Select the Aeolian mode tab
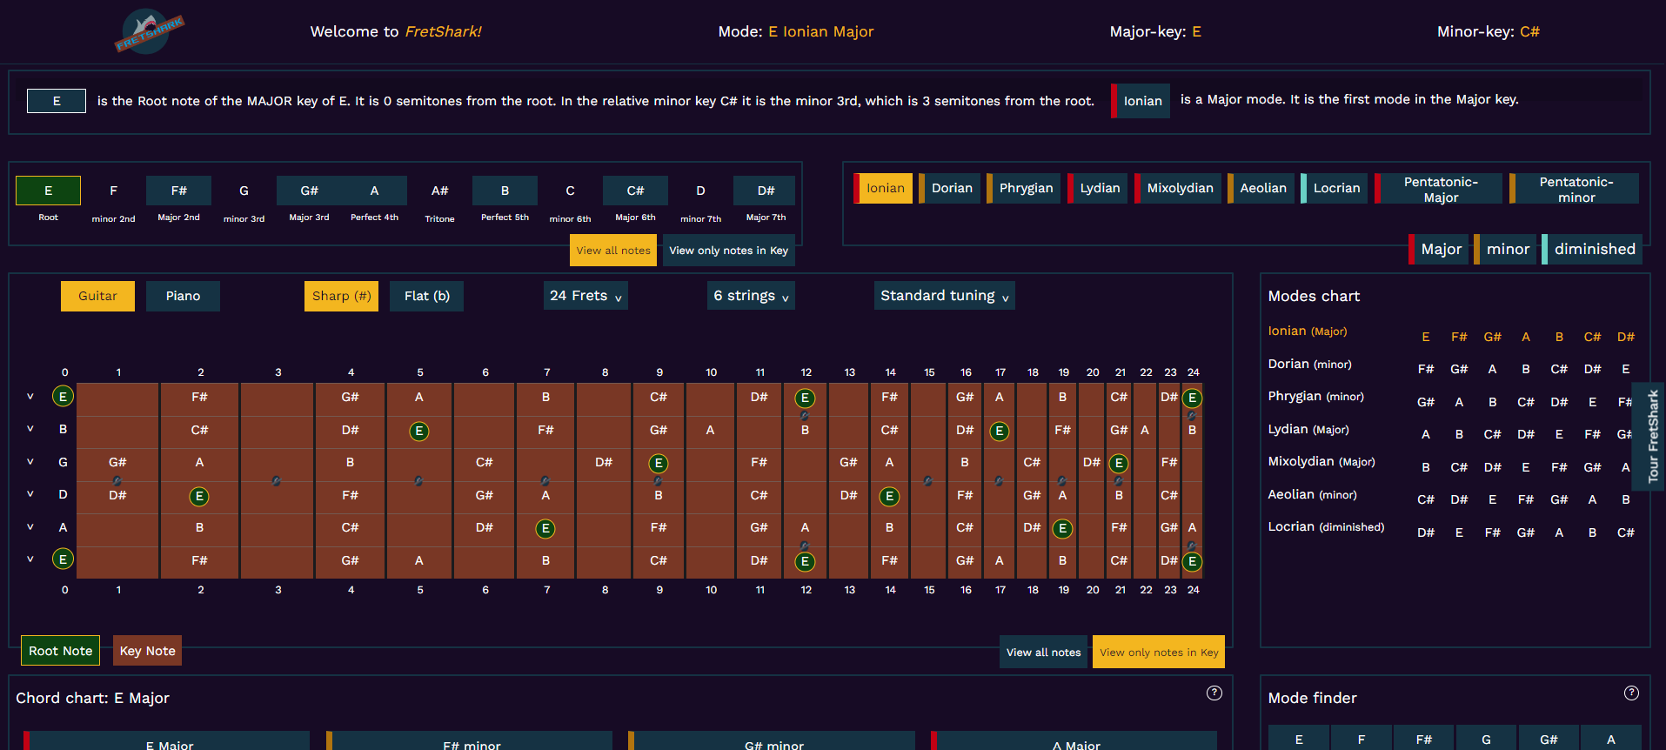The image size is (1666, 750). pyautogui.click(x=1261, y=188)
